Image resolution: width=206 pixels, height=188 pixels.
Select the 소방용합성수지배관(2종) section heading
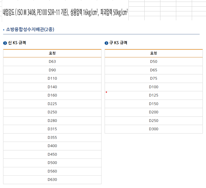pyautogui.click(x=30, y=30)
